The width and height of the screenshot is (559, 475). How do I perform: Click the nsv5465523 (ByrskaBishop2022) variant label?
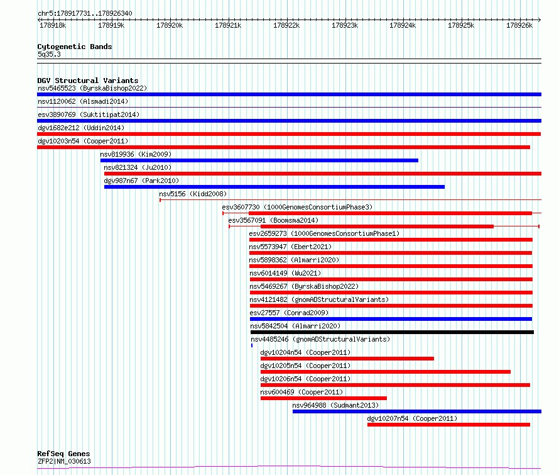click(x=92, y=88)
